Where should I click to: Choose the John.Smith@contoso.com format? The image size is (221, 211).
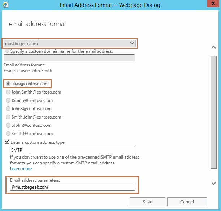pos(8,92)
